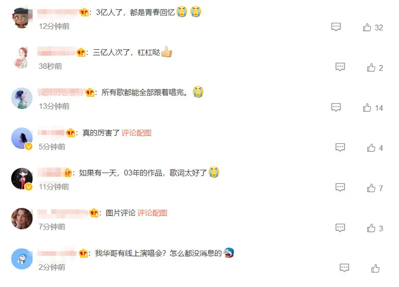Open 评论配图 link after 图片评论

pos(152,213)
